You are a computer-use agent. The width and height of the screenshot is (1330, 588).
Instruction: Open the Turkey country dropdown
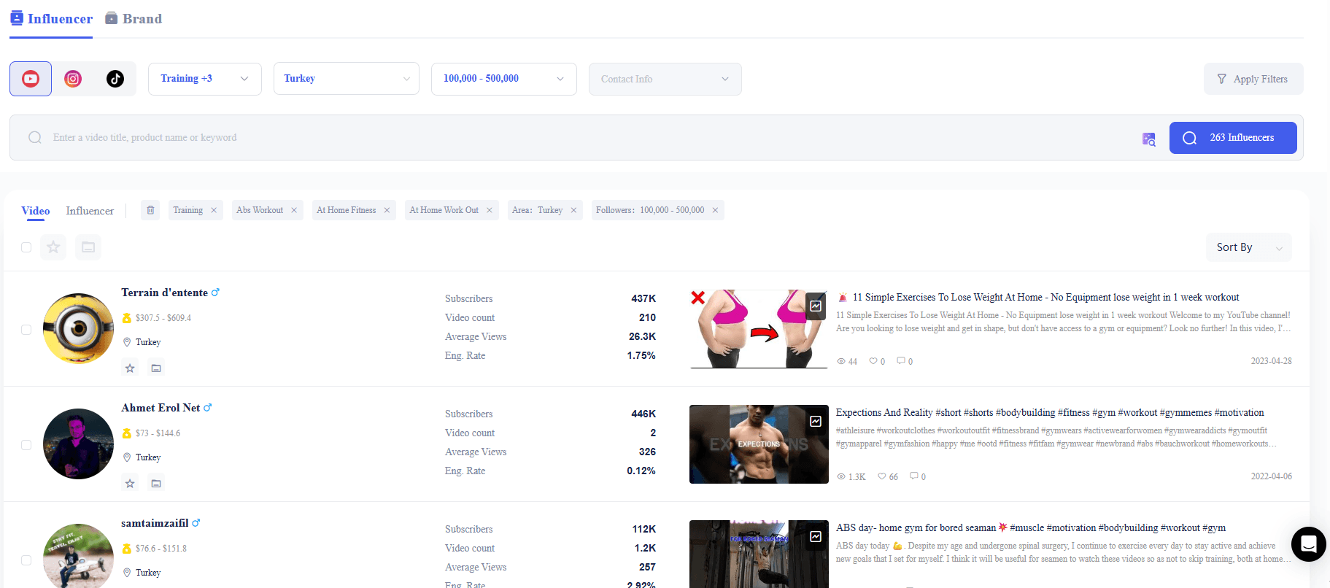coord(346,79)
